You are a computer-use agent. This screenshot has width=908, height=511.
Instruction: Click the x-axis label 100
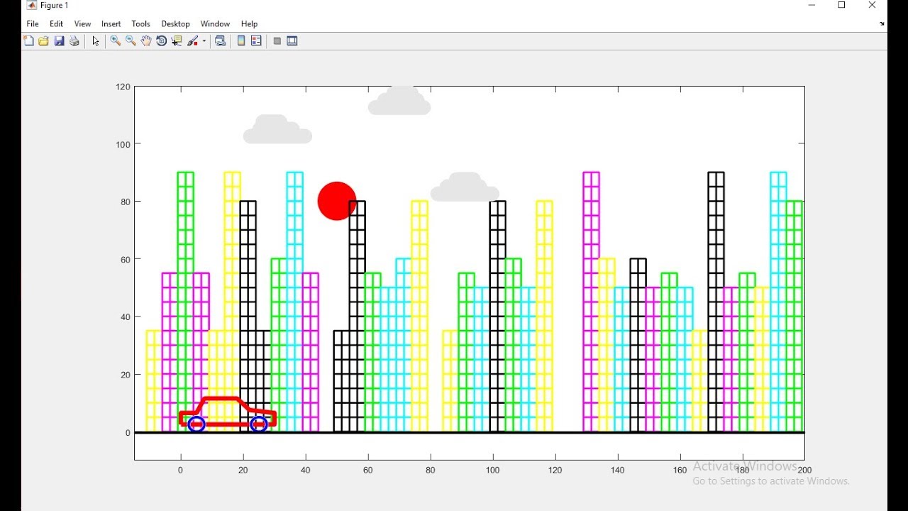[493, 470]
